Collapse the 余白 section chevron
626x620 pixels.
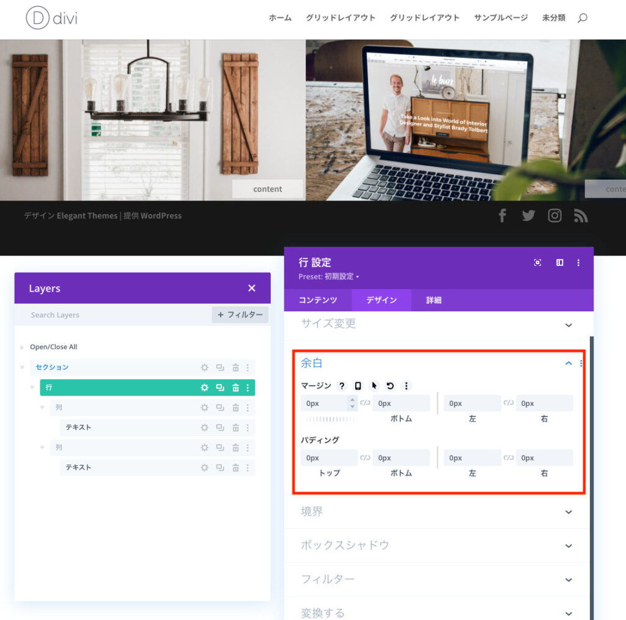click(x=569, y=363)
